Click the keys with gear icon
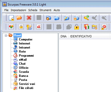 point(94,27)
